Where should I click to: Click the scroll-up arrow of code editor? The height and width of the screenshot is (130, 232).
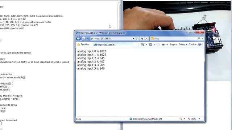(x=119, y=2)
